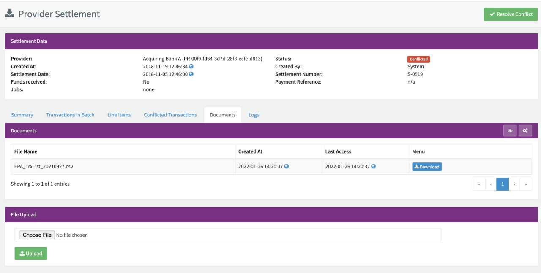Switch to the Summary tab
This screenshot has height=273, width=541.
click(22, 115)
